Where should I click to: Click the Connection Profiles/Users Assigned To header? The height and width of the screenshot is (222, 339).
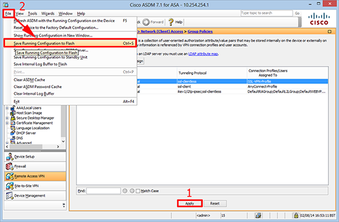(288, 73)
